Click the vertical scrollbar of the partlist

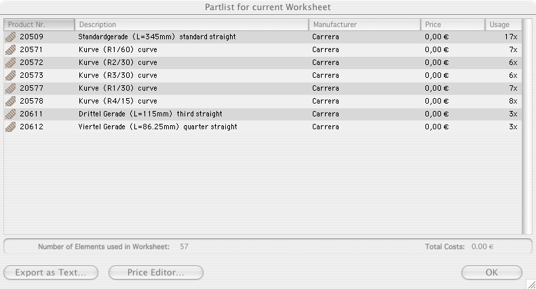coord(527,129)
